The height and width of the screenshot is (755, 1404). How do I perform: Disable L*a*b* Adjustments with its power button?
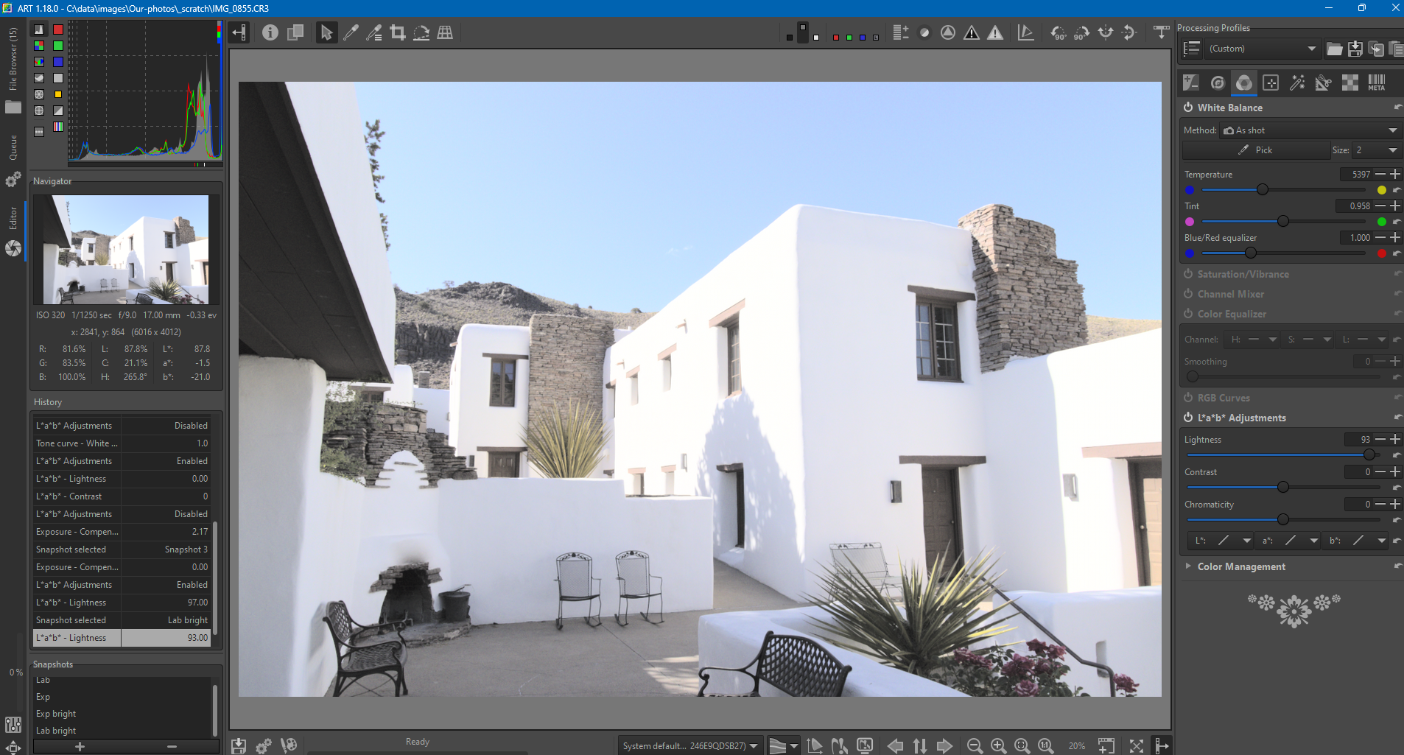pyautogui.click(x=1188, y=418)
